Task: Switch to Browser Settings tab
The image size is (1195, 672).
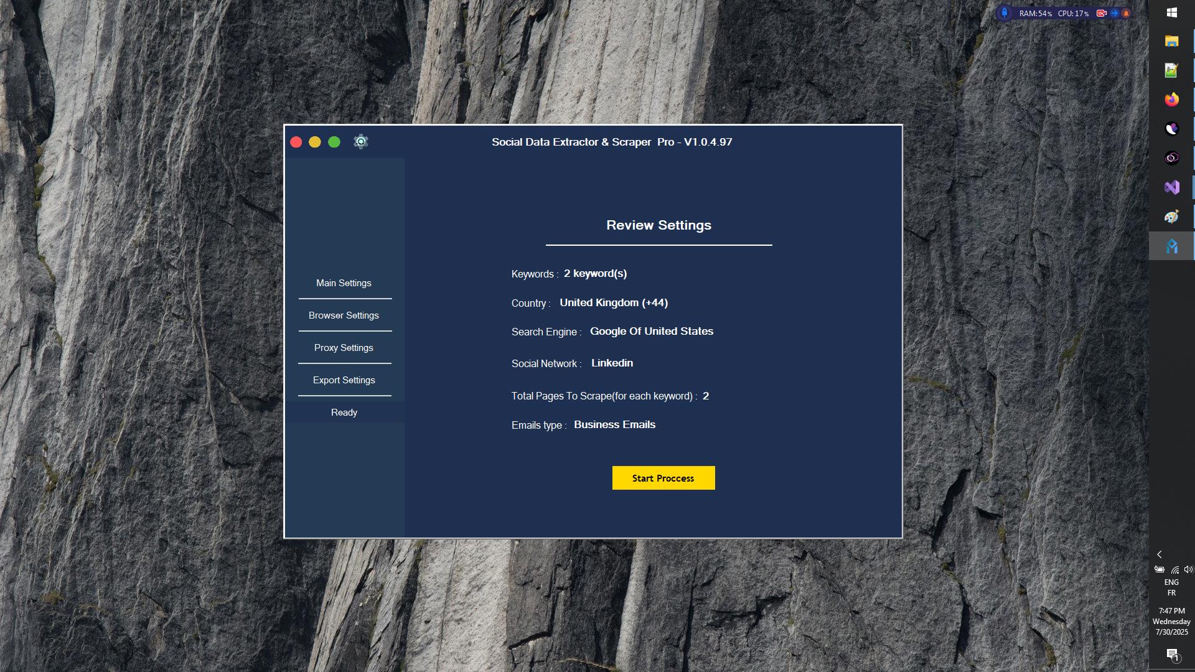Action: point(344,315)
